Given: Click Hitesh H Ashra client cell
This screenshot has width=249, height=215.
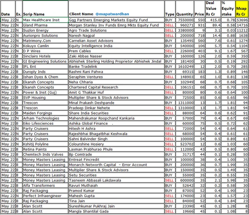Looking at the screenshot, I should (116, 129).
